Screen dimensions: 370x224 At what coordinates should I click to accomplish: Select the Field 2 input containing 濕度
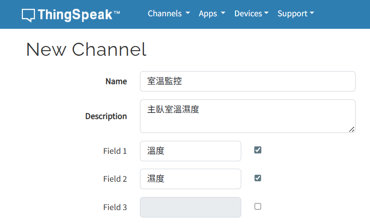[x=191, y=179]
